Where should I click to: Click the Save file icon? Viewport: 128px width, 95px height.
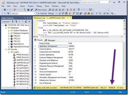click(x=28, y=10)
